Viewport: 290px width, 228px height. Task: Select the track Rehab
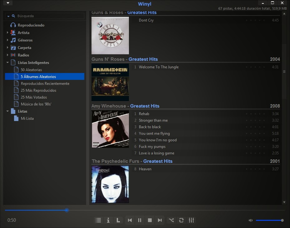coord(206,114)
